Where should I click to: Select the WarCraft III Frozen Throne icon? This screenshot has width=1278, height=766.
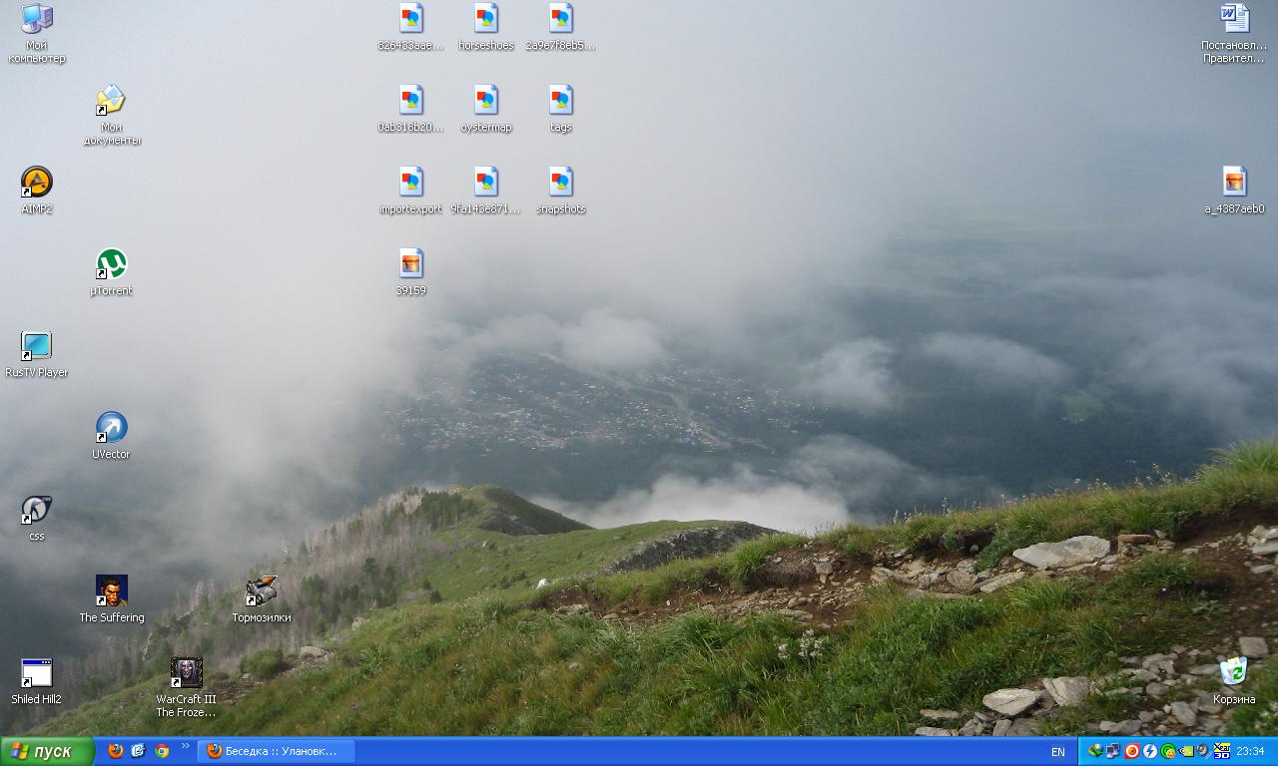coord(186,673)
